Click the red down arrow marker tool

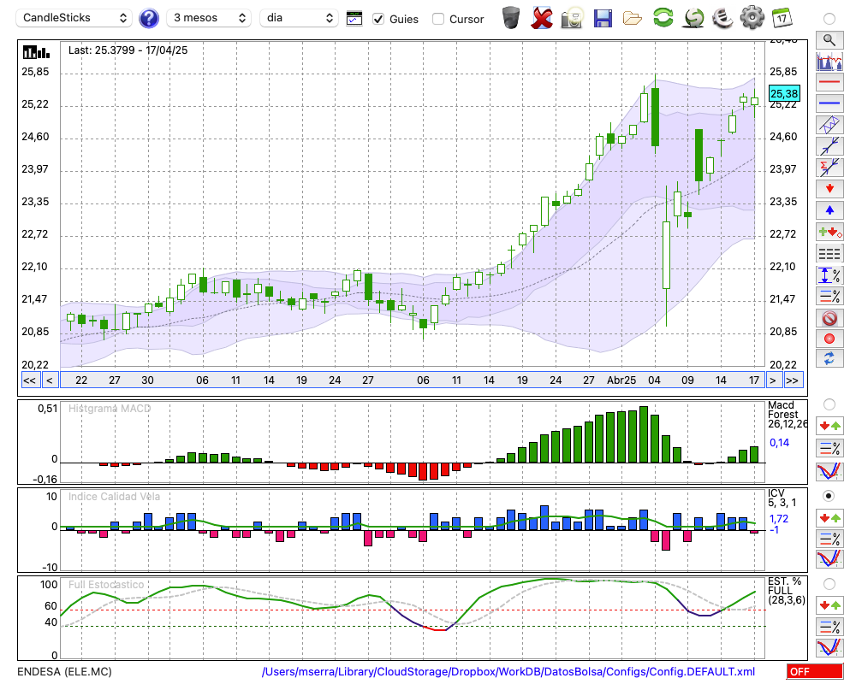829,189
